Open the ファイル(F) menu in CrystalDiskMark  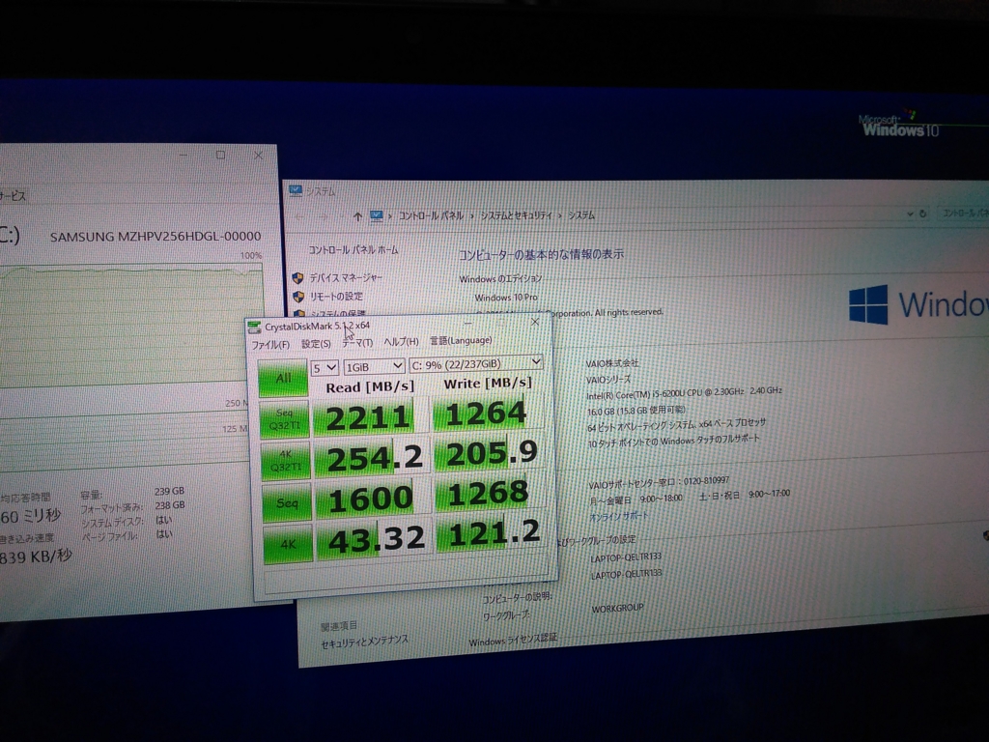(270, 345)
